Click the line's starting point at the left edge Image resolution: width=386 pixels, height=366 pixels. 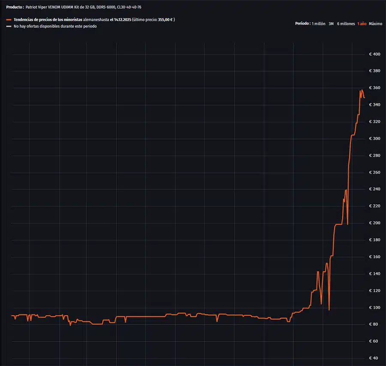click(12, 316)
